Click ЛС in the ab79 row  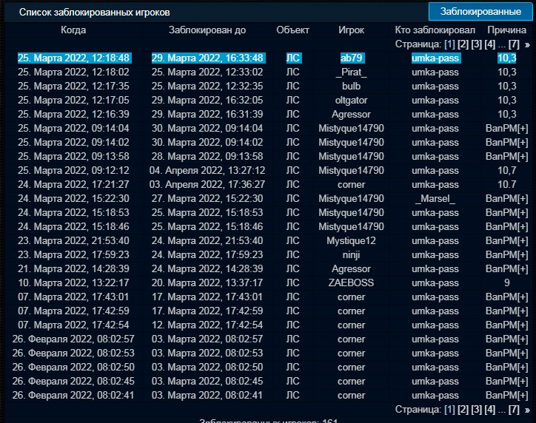pos(293,58)
